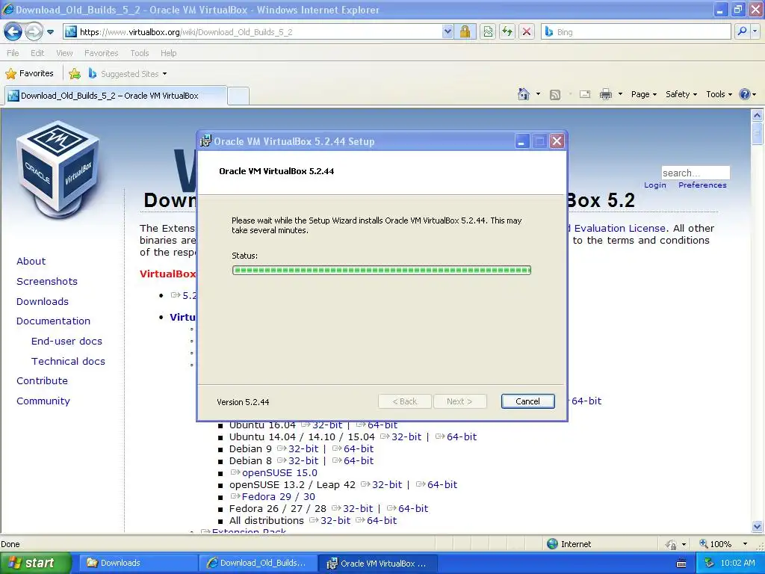
Task: Open the Help menu
Action: pos(168,53)
